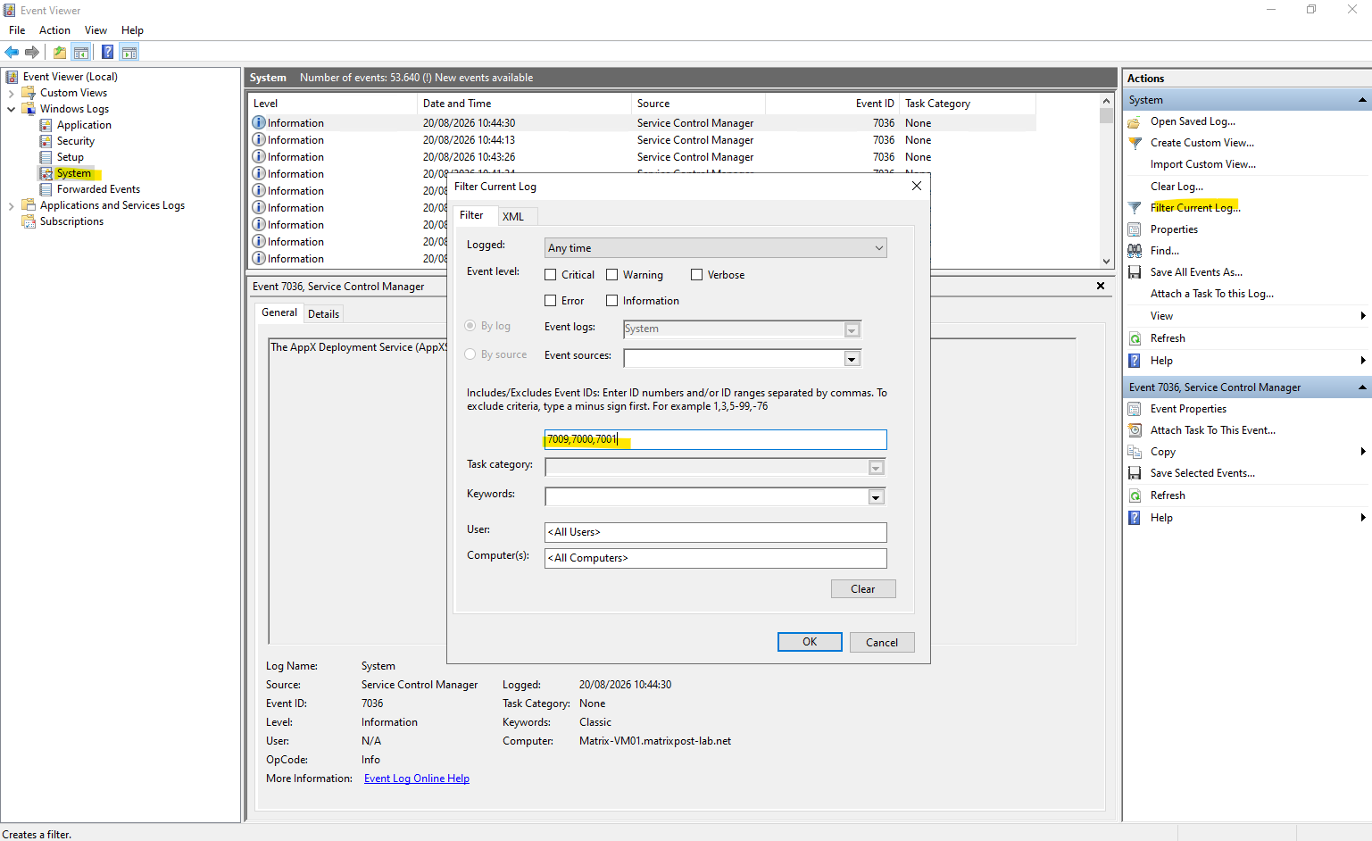The image size is (1372, 841).
Task: Click the Up One Level folder toolbar icon
Action: pos(60,52)
